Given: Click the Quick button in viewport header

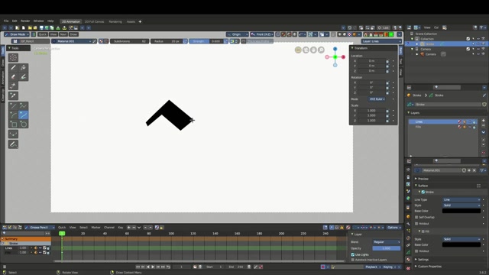Looking at the screenshot, I should coord(43,34).
